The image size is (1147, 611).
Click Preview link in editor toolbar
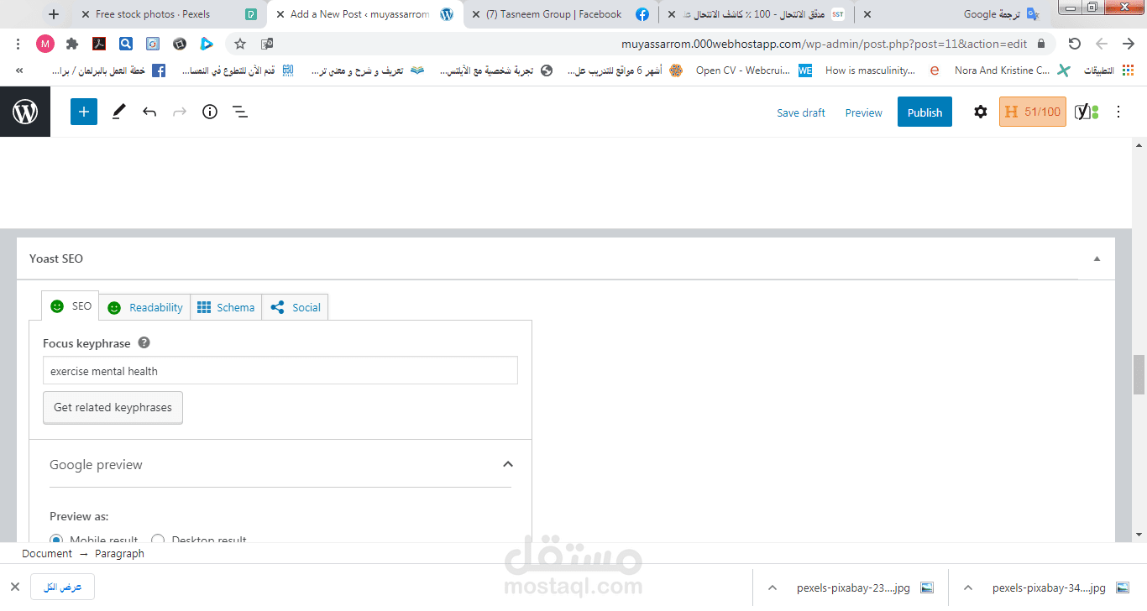pyautogui.click(x=864, y=112)
